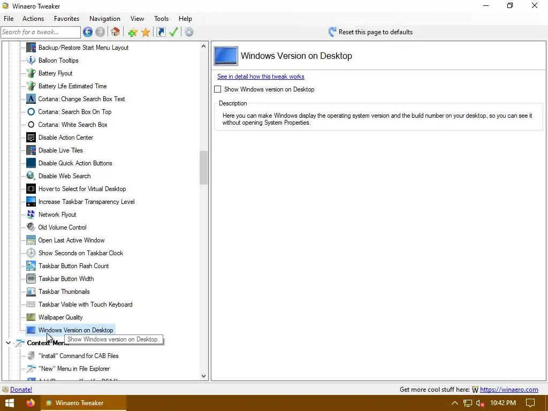The height and width of the screenshot is (411, 548).
Task: Click the muted volume tray icon
Action: (480, 403)
